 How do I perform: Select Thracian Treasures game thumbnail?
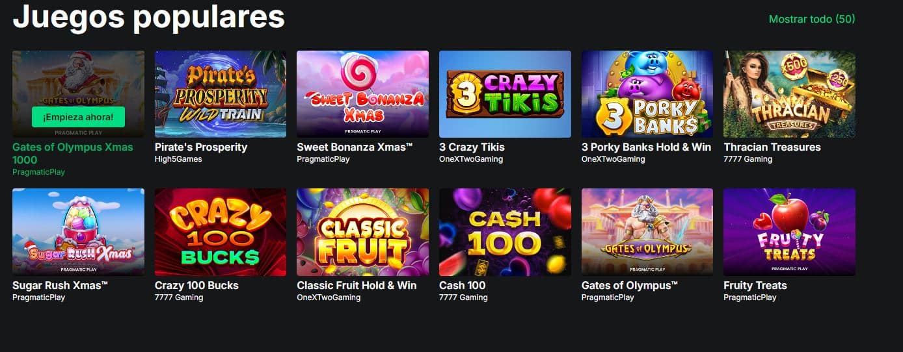(789, 94)
